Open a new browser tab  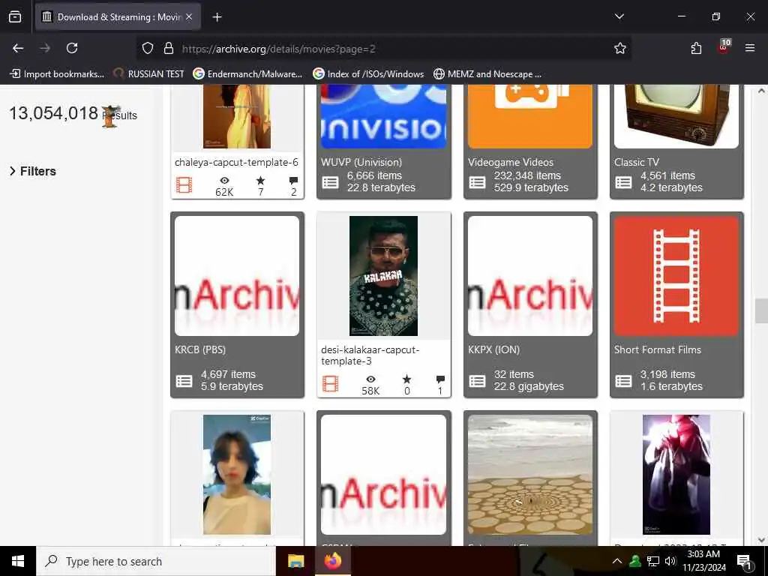point(217,17)
